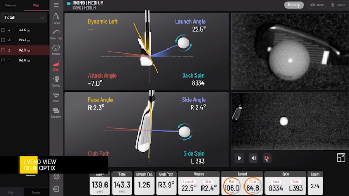
Task: Select highlighted shot row 143.3 yd
Action: pos(24,50)
